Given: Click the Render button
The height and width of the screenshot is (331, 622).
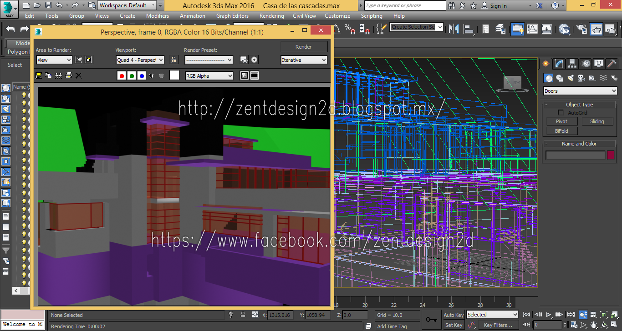Looking at the screenshot, I should point(304,46).
